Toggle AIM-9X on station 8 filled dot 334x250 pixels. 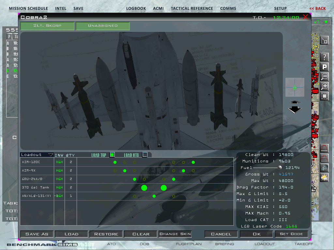point(183,171)
